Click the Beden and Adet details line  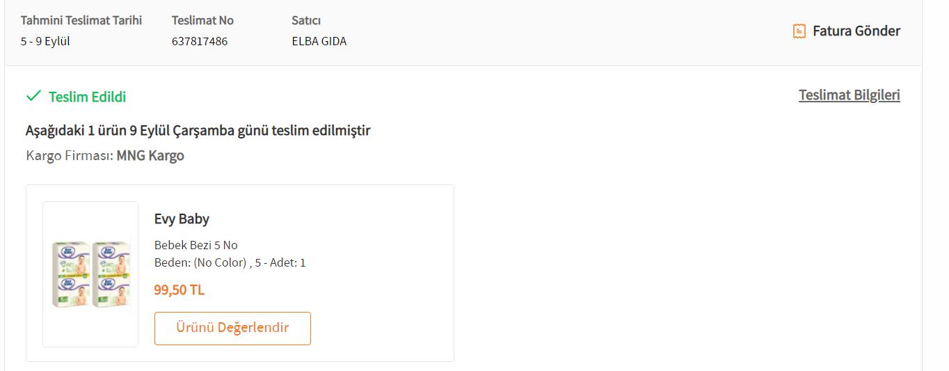click(x=230, y=262)
